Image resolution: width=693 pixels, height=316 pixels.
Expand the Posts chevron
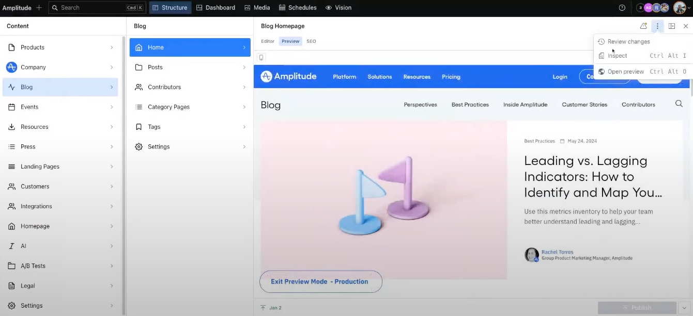(244, 67)
